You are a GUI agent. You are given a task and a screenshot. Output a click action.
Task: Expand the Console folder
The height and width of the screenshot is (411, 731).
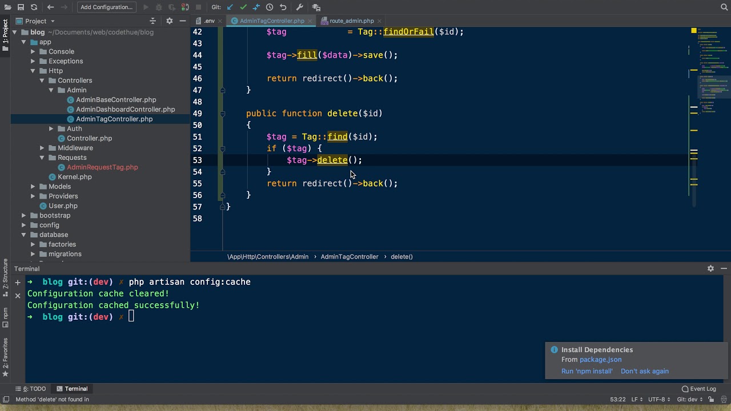pyautogui.click(x=33, y=52)
